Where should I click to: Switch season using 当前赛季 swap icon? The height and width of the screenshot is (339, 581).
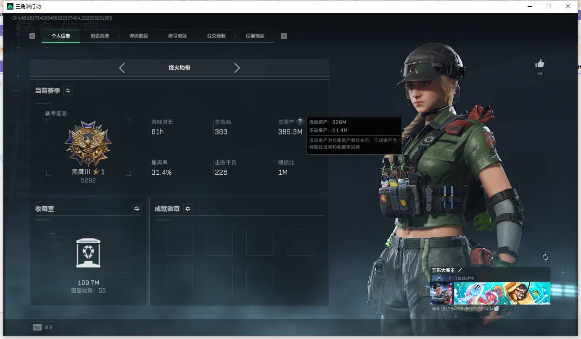(68, 90)
